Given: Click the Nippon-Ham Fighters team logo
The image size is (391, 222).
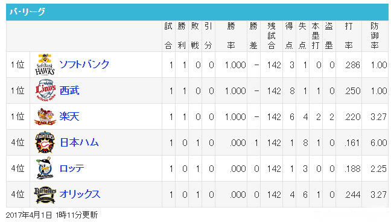Looking at the screenshot, I should [x=45, y=142].
